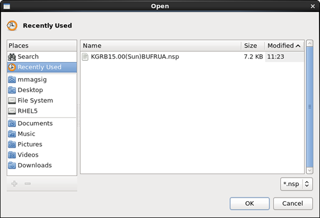This screenshot has height=218, width=320.
Task: Click the 7.2 KB size value
Action: pyautogui.click(x=253, y=57)
